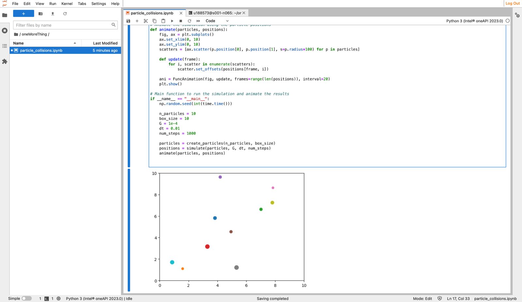This screenshot has width=522, height=302.
Task: Restart kernel and run all cells
Action: tap(198, 21)
